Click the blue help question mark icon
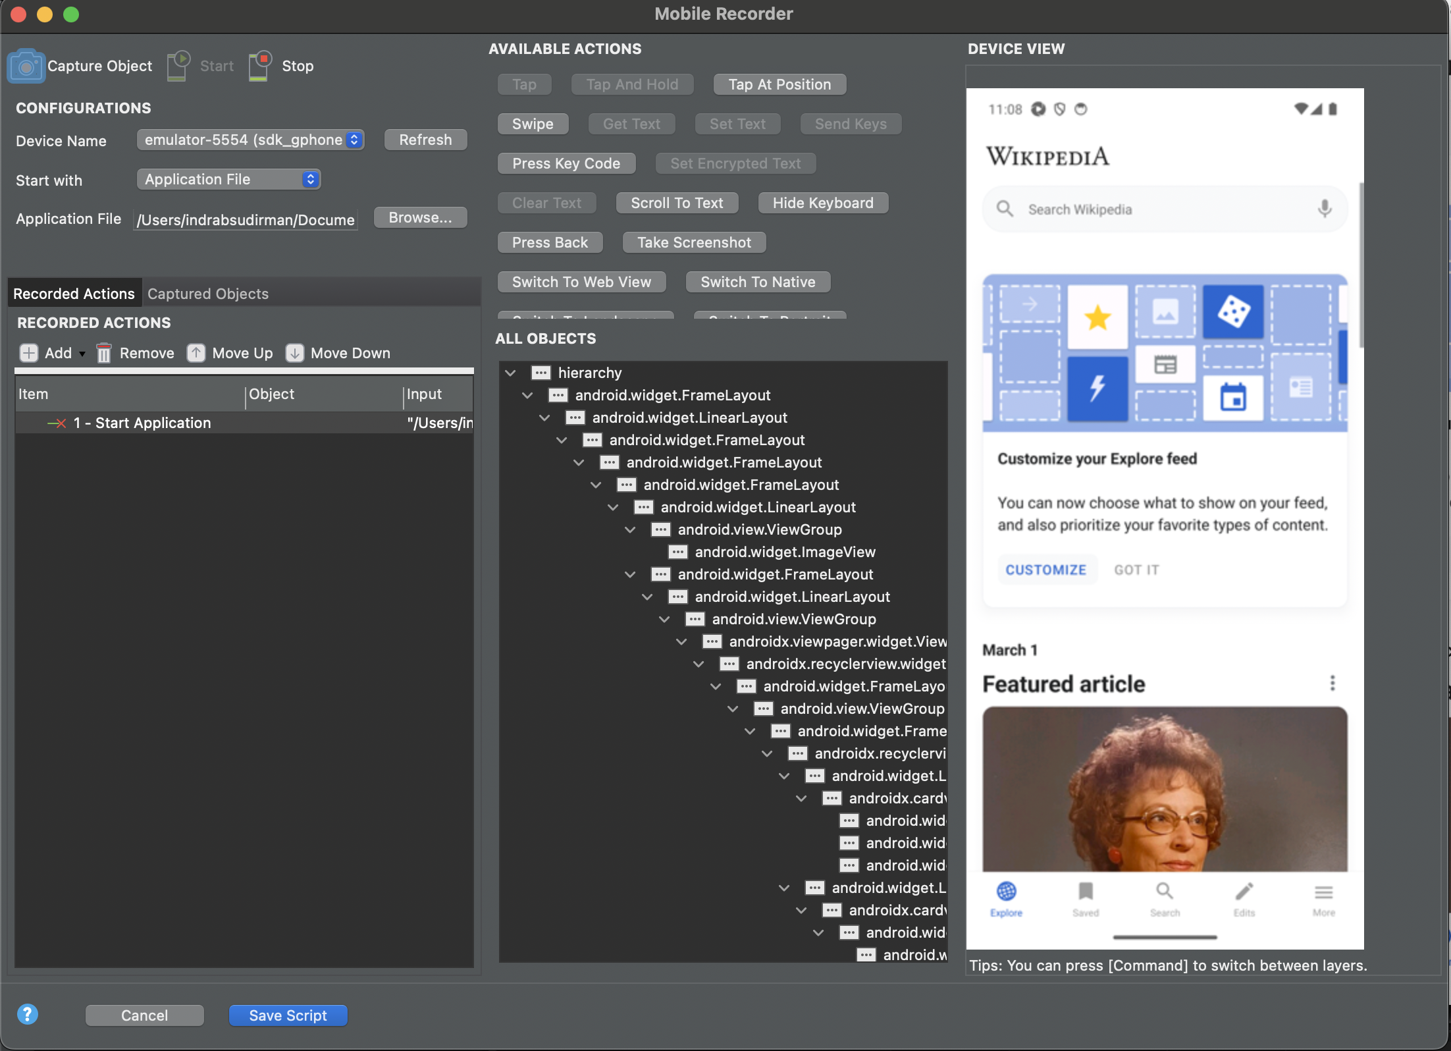This screenshot has width=1451, height=1051. (x=28, y=1014)
